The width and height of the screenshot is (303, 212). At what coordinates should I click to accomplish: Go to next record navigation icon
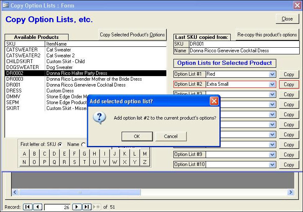(77, 207)
